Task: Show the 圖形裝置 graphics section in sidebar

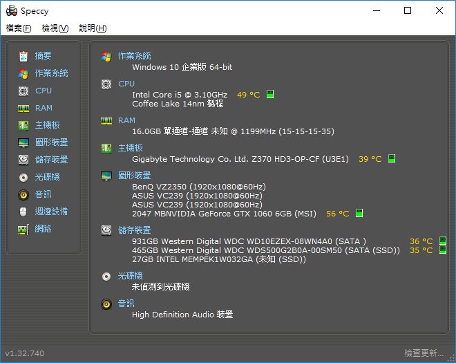Action: [52, 142]
